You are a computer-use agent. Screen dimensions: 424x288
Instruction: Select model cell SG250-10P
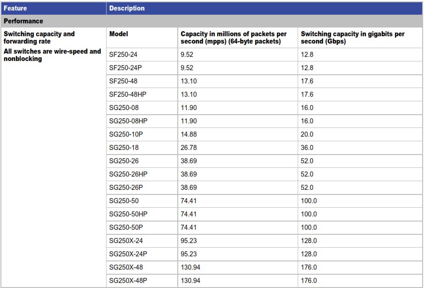[x=142, y=134]
